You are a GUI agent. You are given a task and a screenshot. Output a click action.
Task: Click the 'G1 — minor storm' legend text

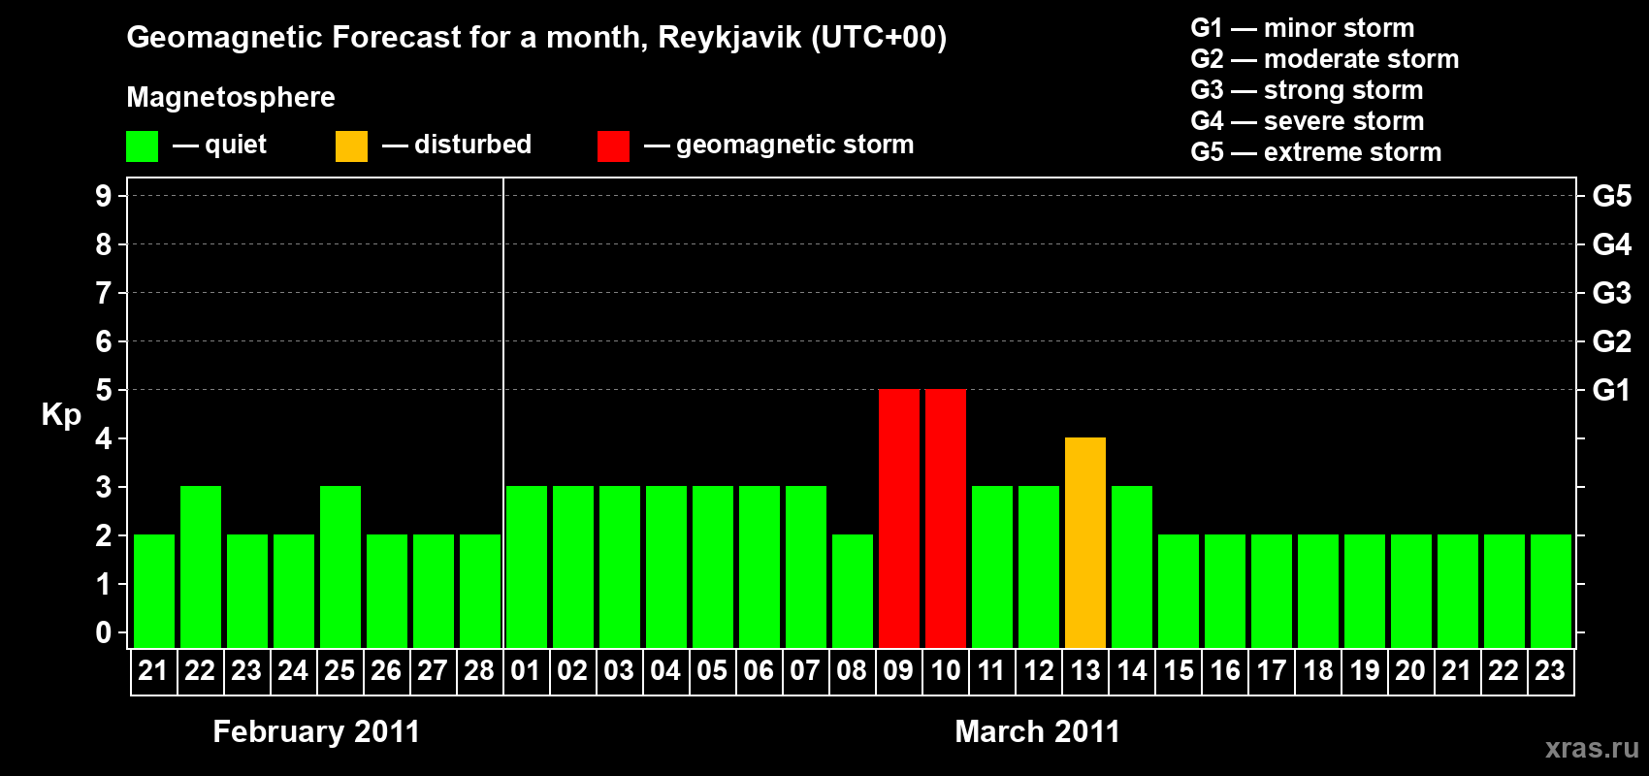coord(1303,28)
